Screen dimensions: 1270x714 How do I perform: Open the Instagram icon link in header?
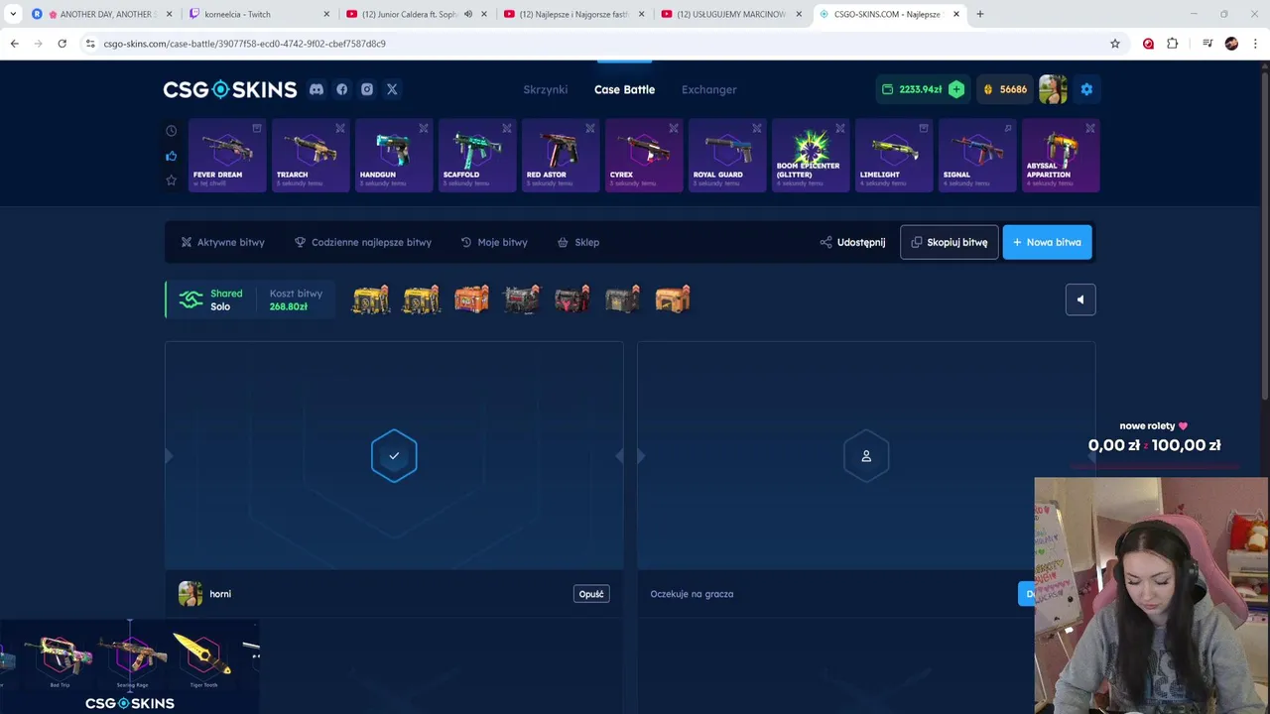point(367,89)
